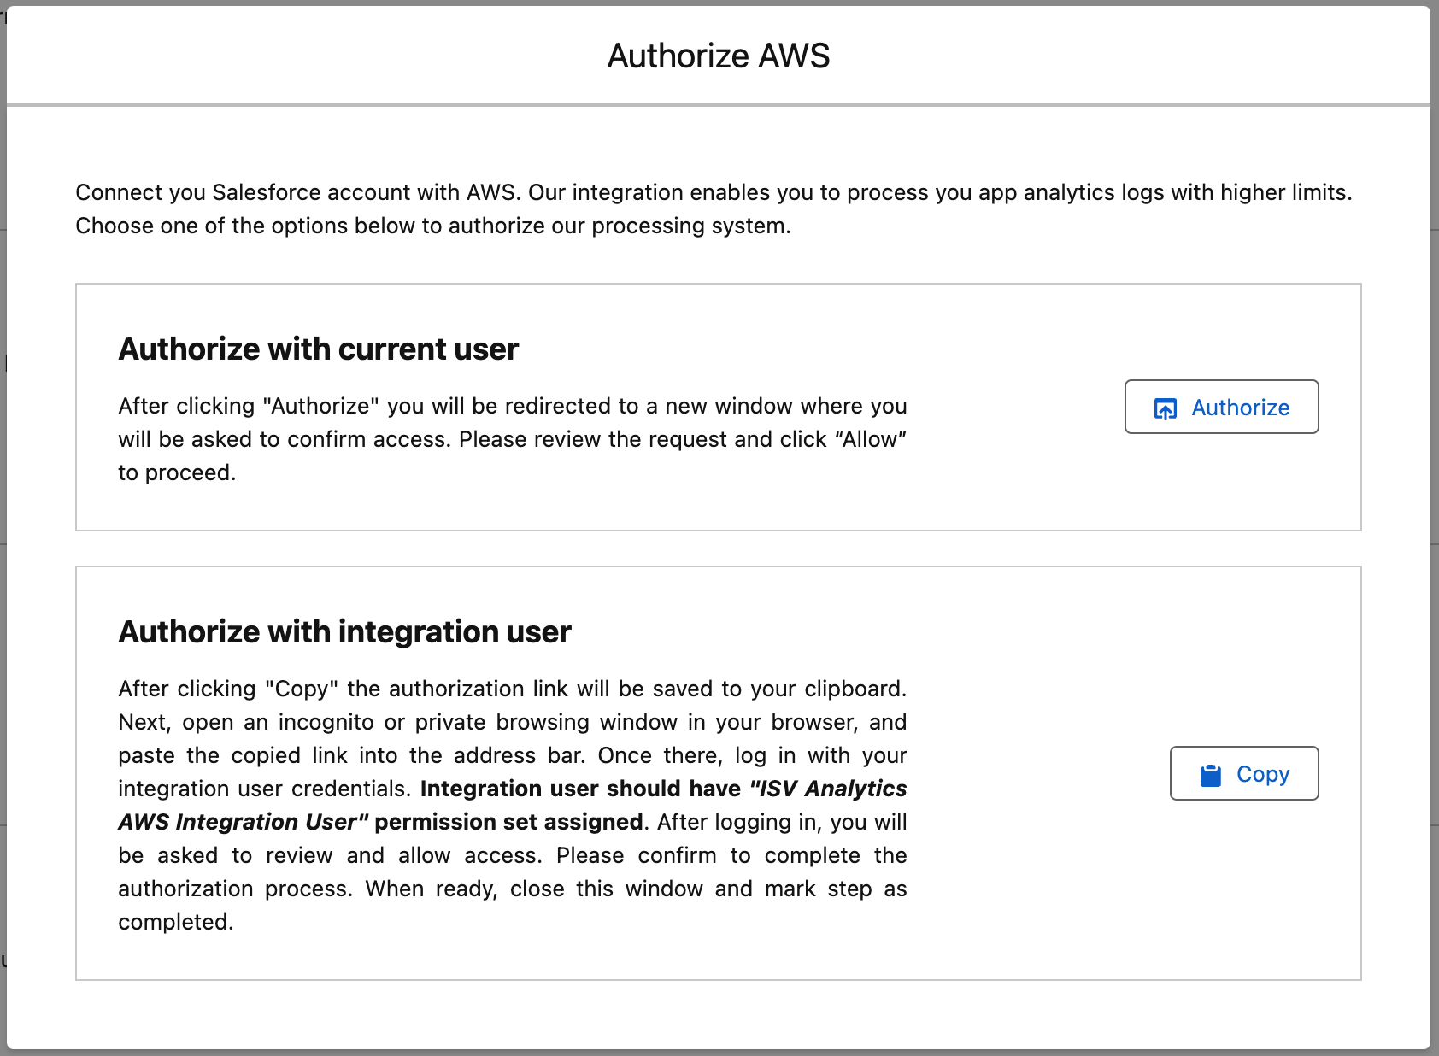Click the Authorize button
This screenshot has height=1056, width=1439.
point(1221,407)
